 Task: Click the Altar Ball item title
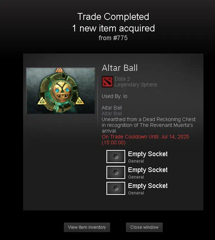(x=120, y=68)
